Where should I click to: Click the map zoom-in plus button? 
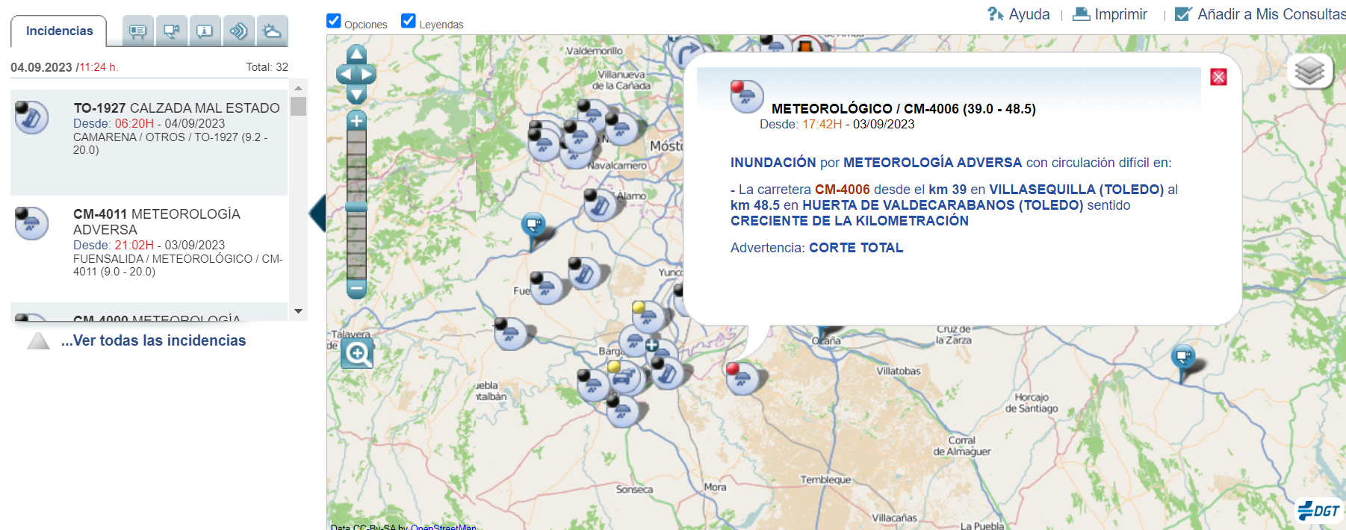[357, 121]
